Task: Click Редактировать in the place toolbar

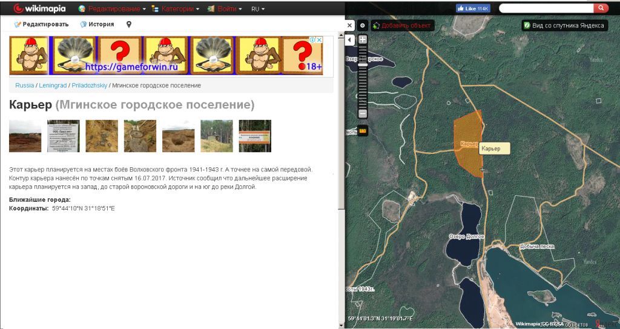Action: tap(41, 24)
